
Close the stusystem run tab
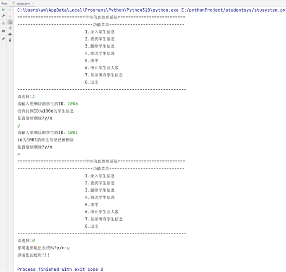tap(33, 3)
